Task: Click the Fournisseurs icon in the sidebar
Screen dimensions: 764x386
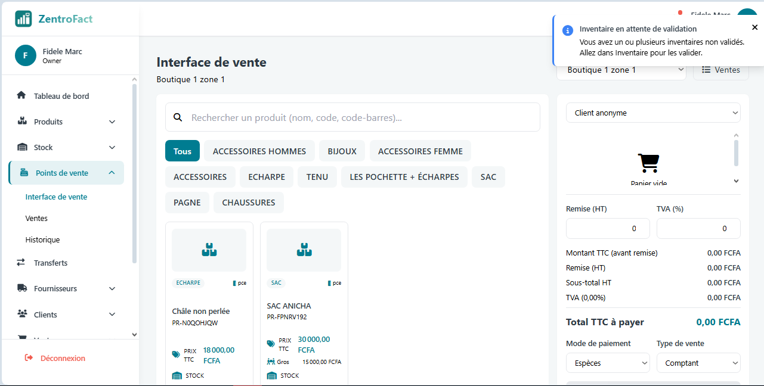Action: click(22, 288)
